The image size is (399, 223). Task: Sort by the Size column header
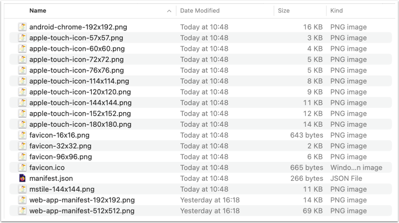tap(284, 10)
